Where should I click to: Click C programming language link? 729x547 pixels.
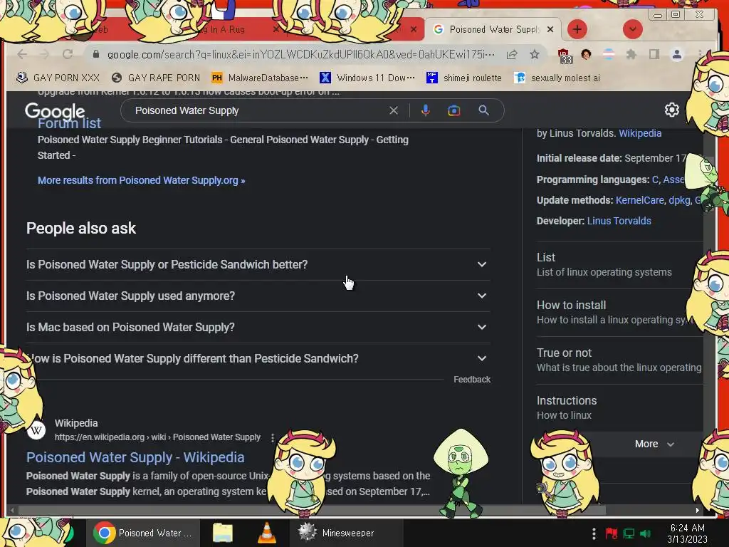(655, 179)
